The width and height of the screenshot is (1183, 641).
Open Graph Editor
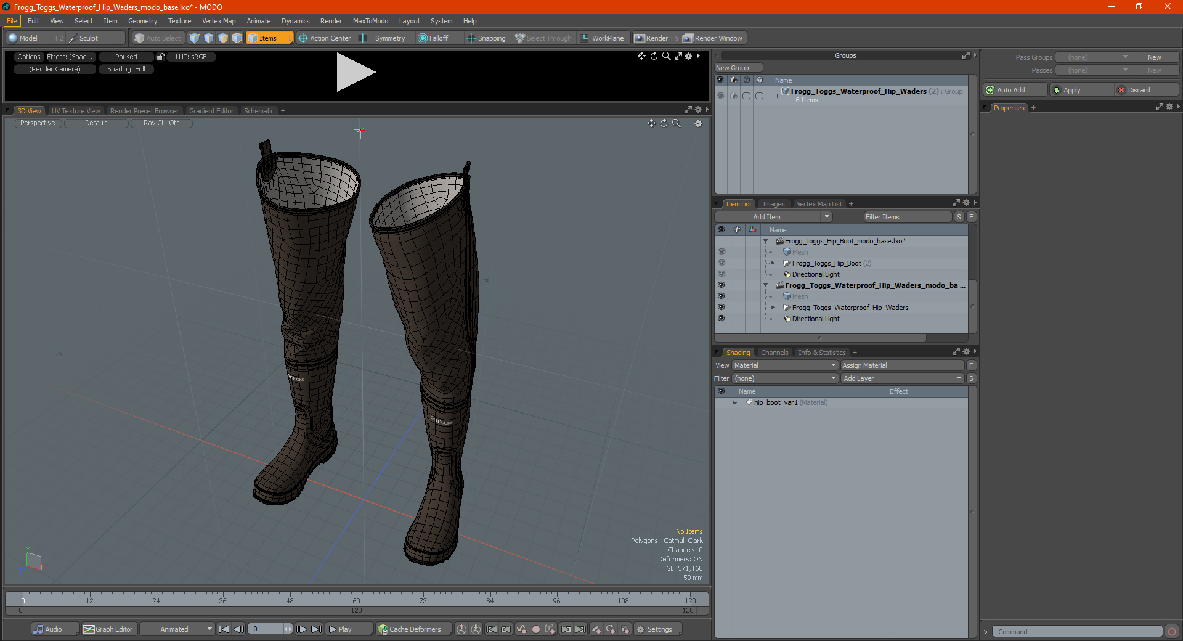coord(108,629)
